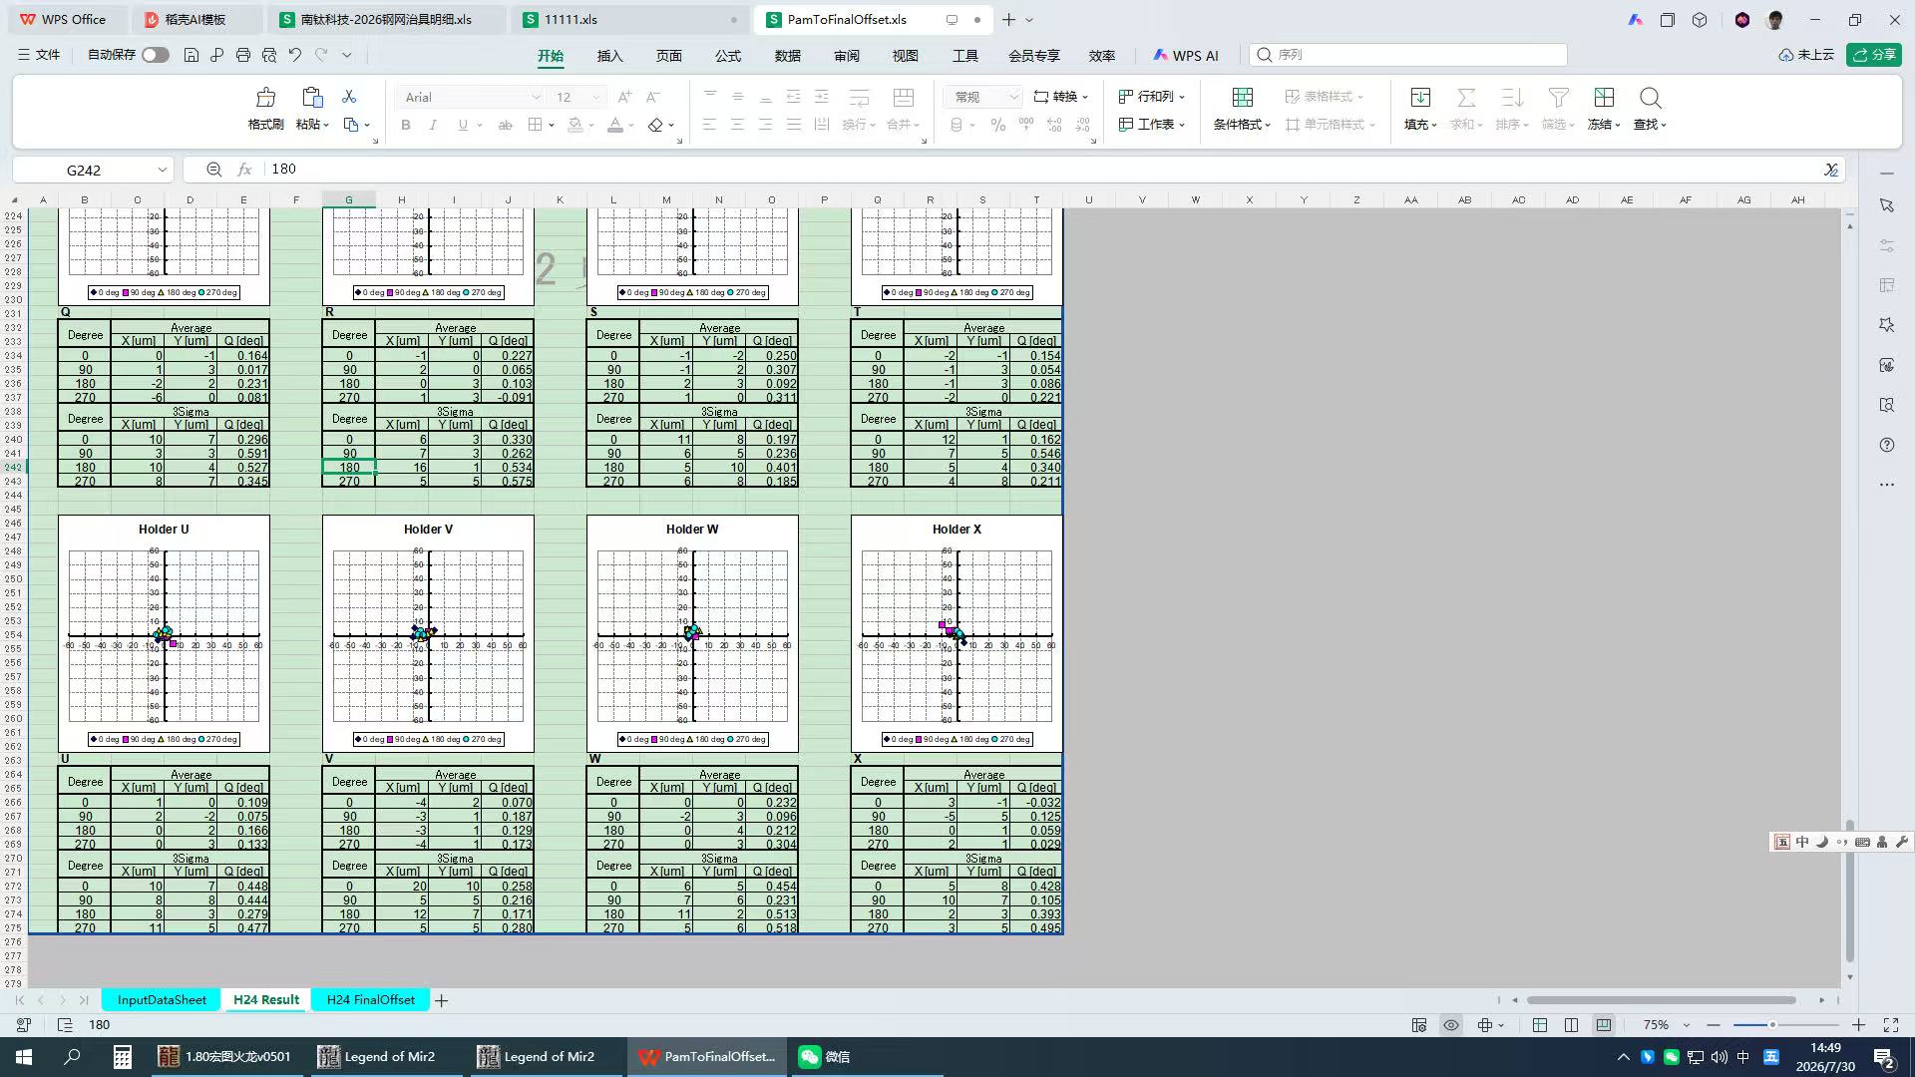Click the Conditional Formatting icon
This screenshot has height=1077, width=1915.
(x=1243, y=98)
